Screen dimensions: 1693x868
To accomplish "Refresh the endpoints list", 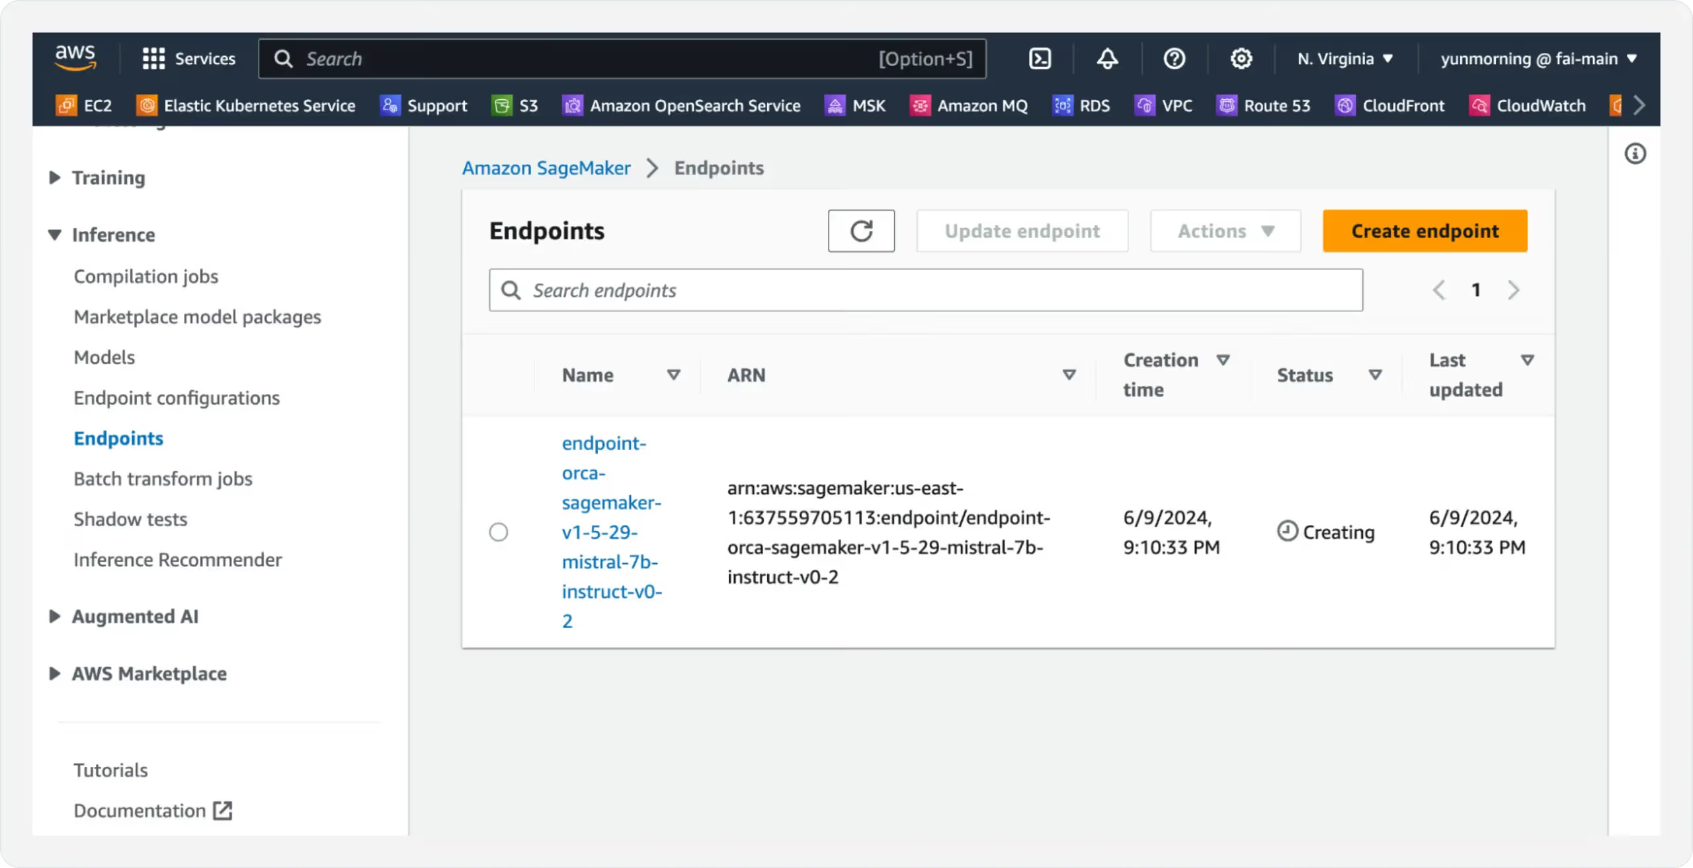I will pos(861,231).
